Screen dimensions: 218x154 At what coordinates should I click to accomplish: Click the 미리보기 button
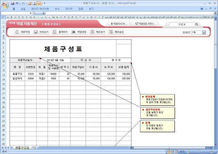coord(41,32)
